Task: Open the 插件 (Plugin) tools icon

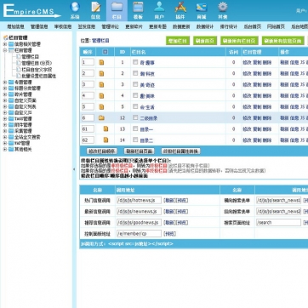Action: [x=180, y=7]
